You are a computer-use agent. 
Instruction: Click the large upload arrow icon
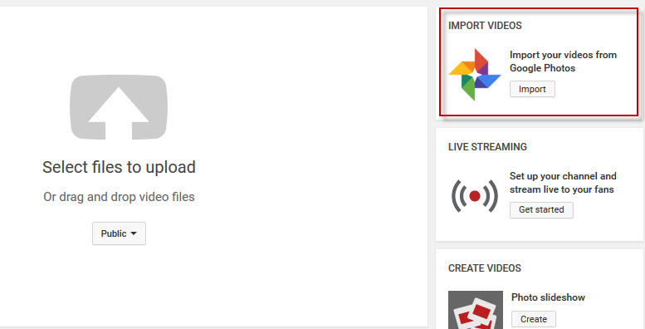point(119,107)
